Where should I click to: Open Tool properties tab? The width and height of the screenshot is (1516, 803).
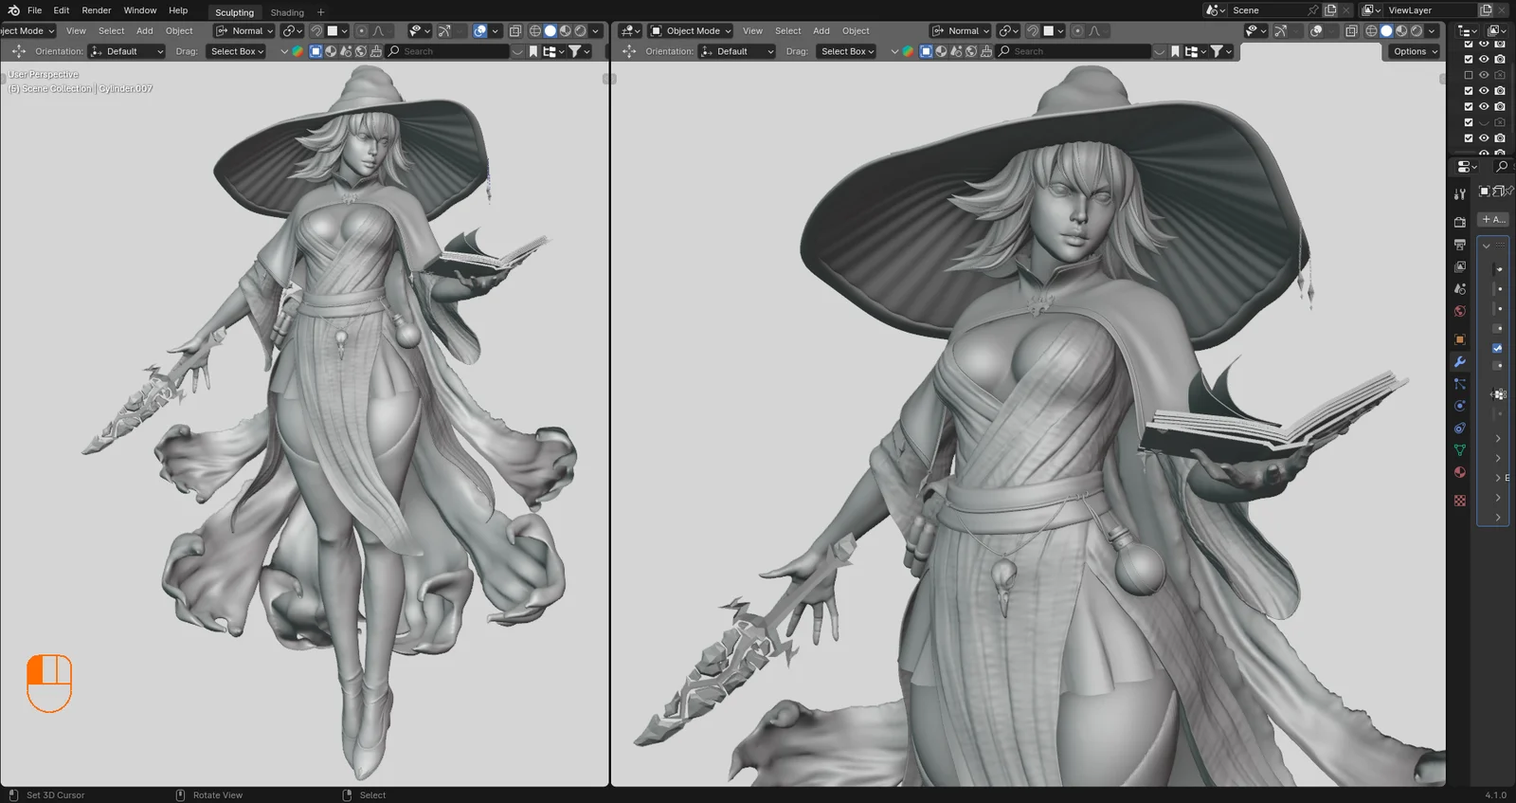coord(1460,194)
